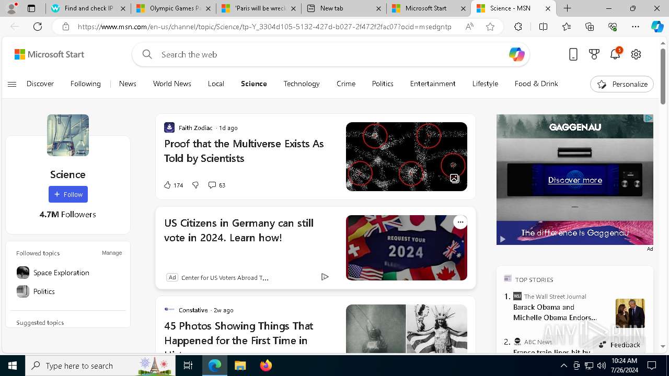Viewport: 669px width, 376px height.
Task: Open Entertainment category
Action: pos(433,84)
